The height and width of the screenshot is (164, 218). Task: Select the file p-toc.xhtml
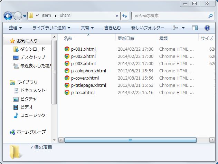coord(83,92)
